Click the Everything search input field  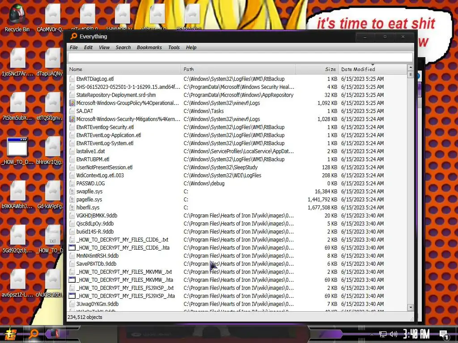(x=240, y=58)
